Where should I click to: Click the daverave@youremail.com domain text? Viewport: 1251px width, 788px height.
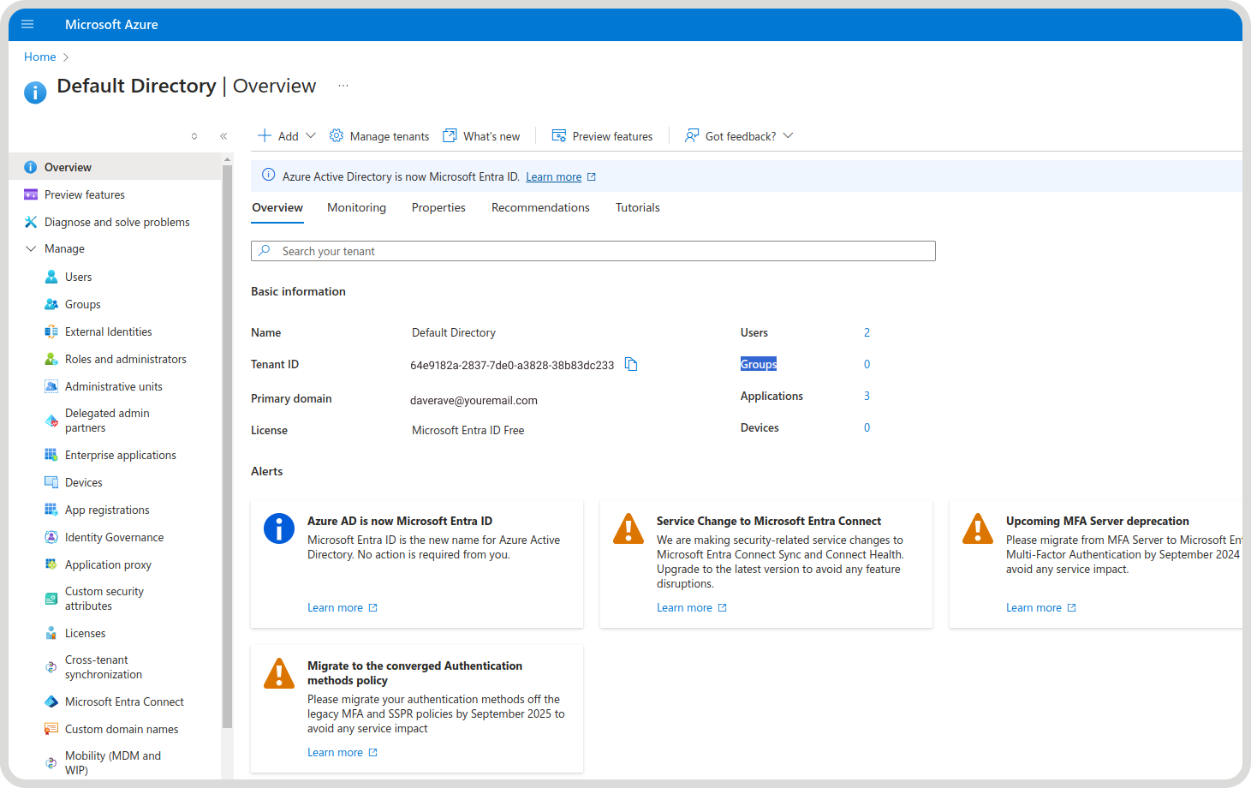click(474, 400)
